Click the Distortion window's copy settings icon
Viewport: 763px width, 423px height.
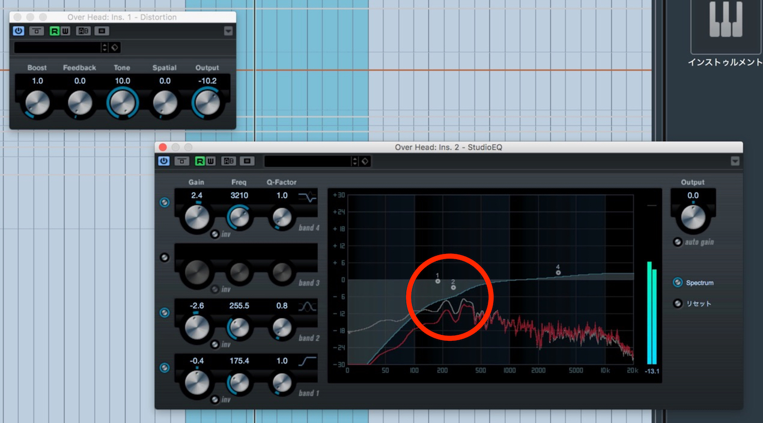point(102,31)
